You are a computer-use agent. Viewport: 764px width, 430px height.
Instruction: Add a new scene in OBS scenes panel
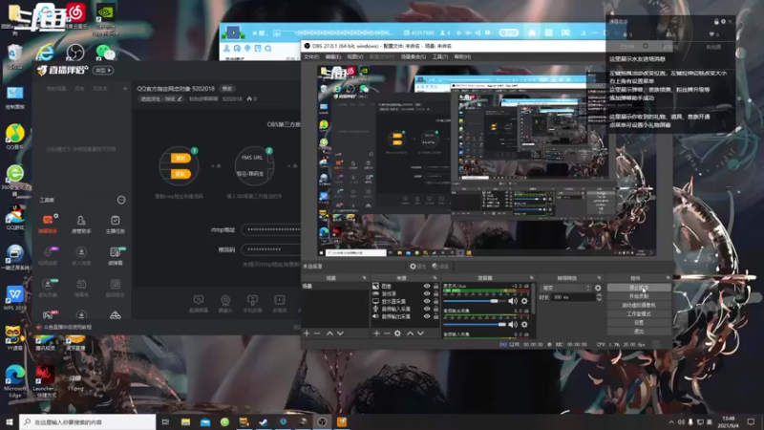click(x=307, y=333)
